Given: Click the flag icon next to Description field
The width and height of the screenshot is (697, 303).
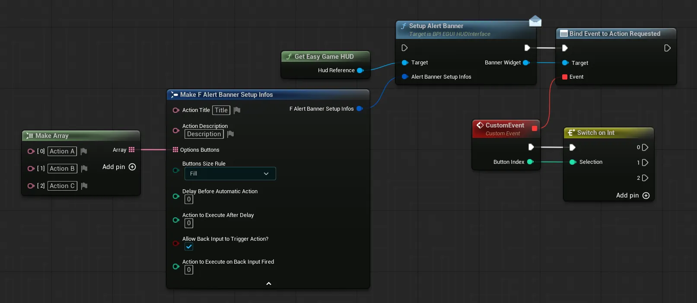Looking at the screenshot, I should click(x=230, y=134).
